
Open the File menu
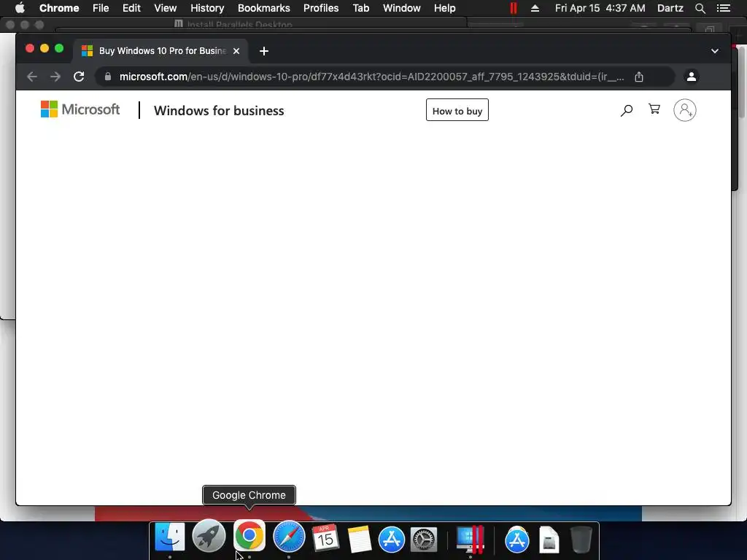[x=101, y=8]
